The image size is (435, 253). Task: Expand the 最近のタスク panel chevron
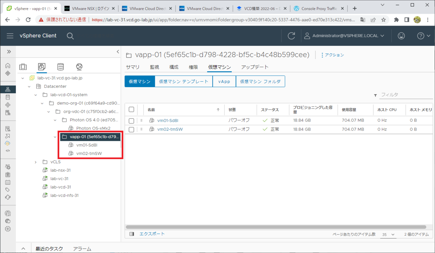(23, 249)
